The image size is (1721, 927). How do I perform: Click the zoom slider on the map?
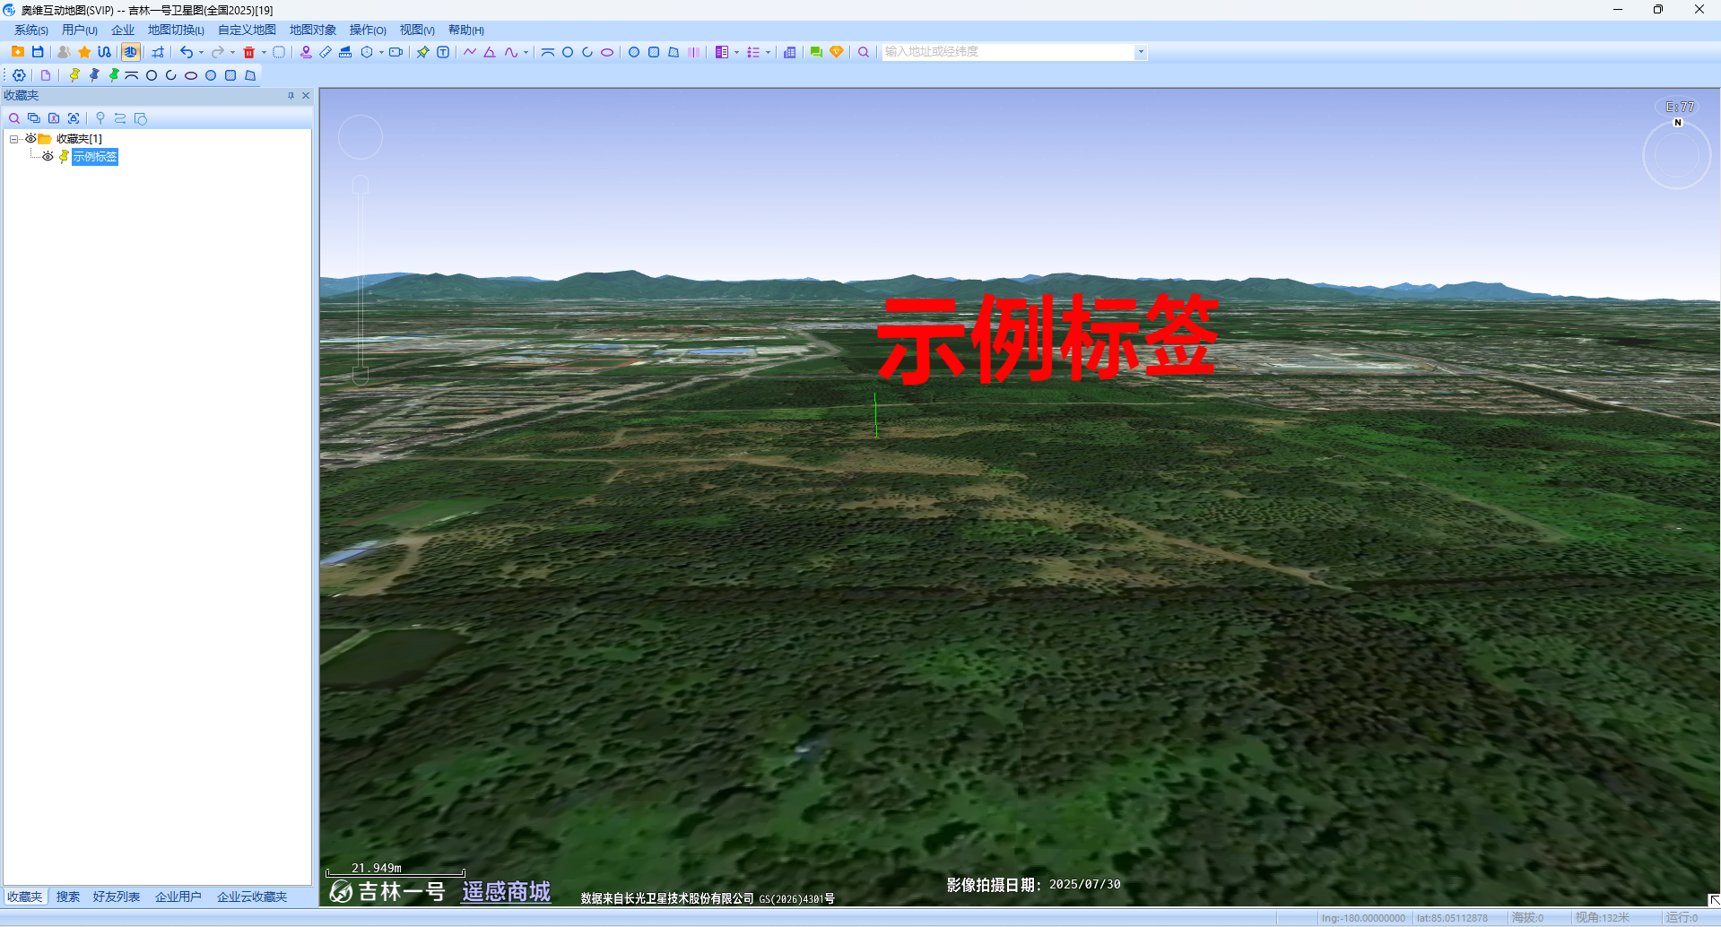[361, 280]
